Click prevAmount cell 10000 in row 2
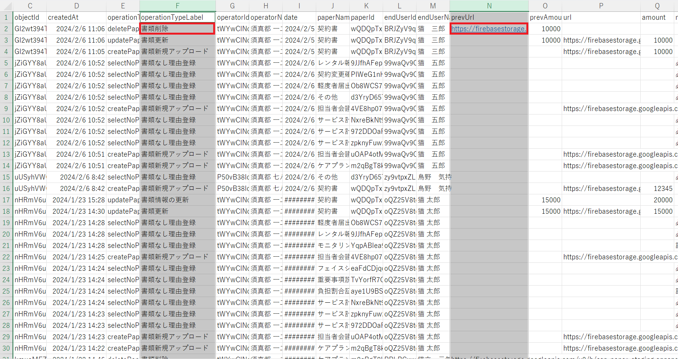This screenshot has height=359, width=678. (x=545, y=29)
